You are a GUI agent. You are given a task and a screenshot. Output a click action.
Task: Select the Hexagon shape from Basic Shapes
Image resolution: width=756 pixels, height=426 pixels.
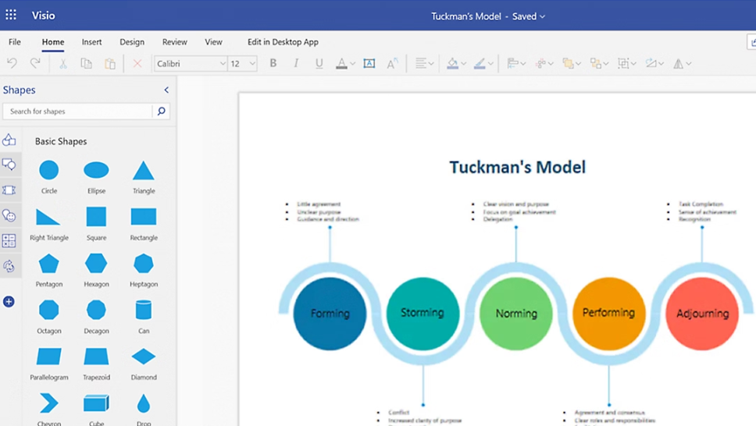pyautogui.click(x=96, y=264)
